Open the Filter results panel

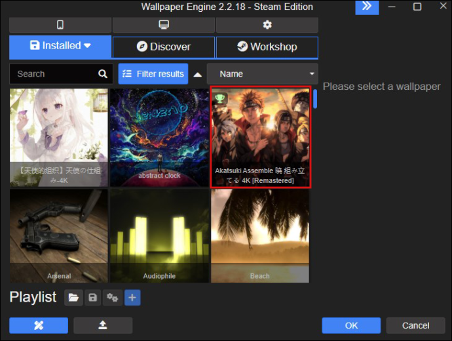(153, 74)
